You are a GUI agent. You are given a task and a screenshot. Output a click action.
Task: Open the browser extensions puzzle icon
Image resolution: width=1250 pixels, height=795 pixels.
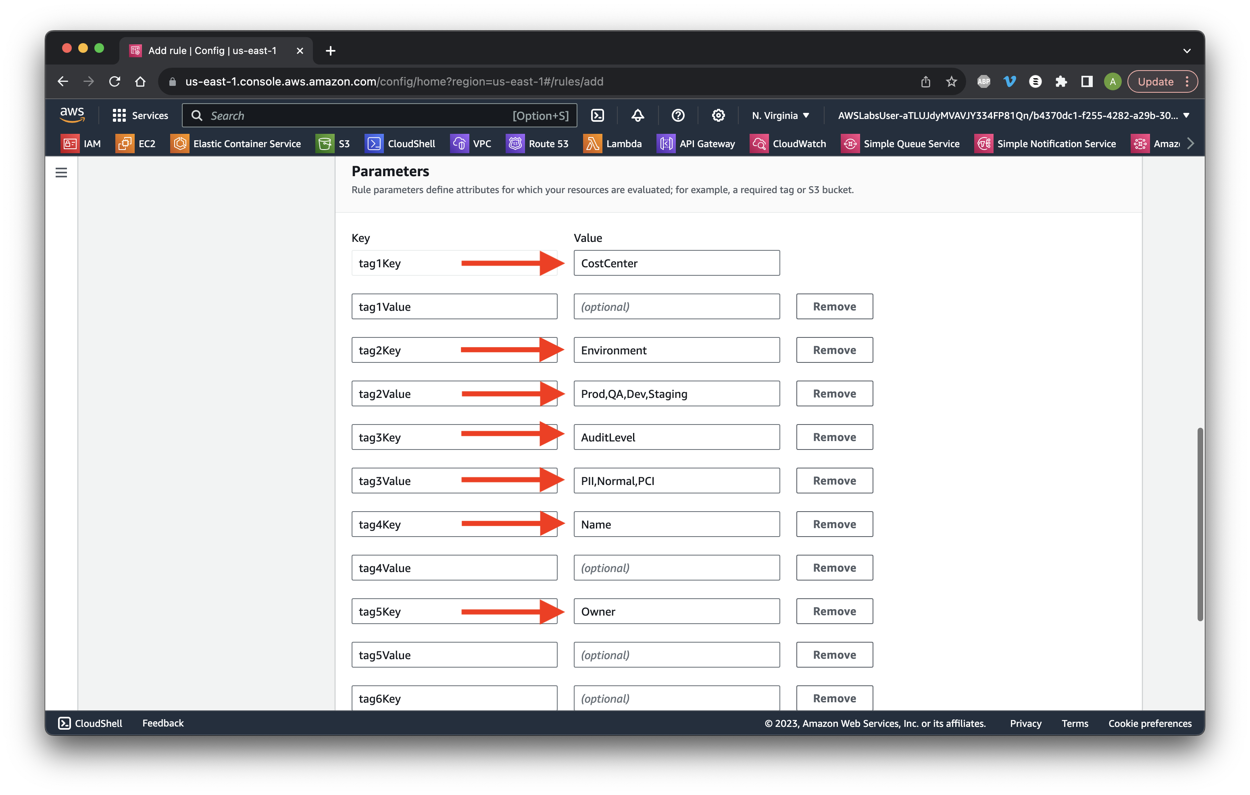coord(1061,81)
